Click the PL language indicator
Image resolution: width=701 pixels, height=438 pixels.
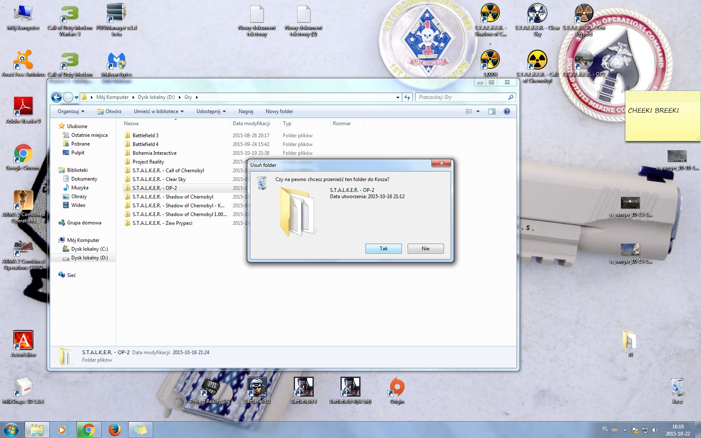point(605,429)
